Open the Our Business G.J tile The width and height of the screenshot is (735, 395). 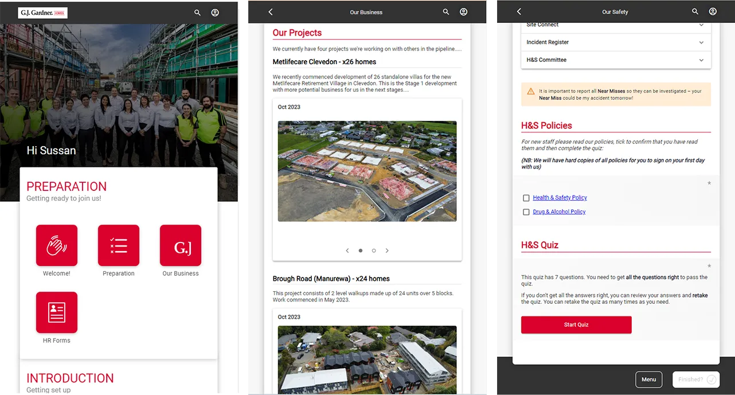point(181,245)
